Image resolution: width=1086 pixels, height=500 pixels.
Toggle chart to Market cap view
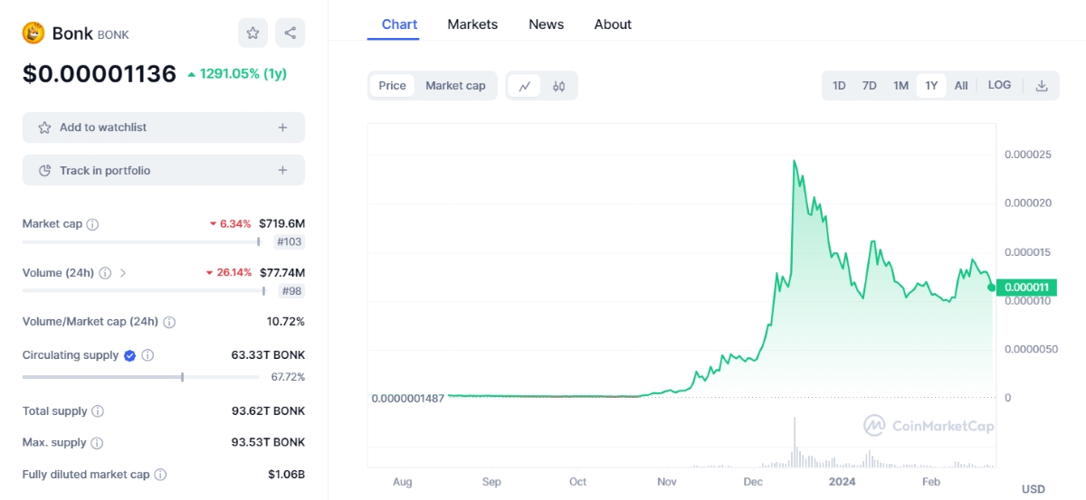pyautogui.click(x=455, y=86)
